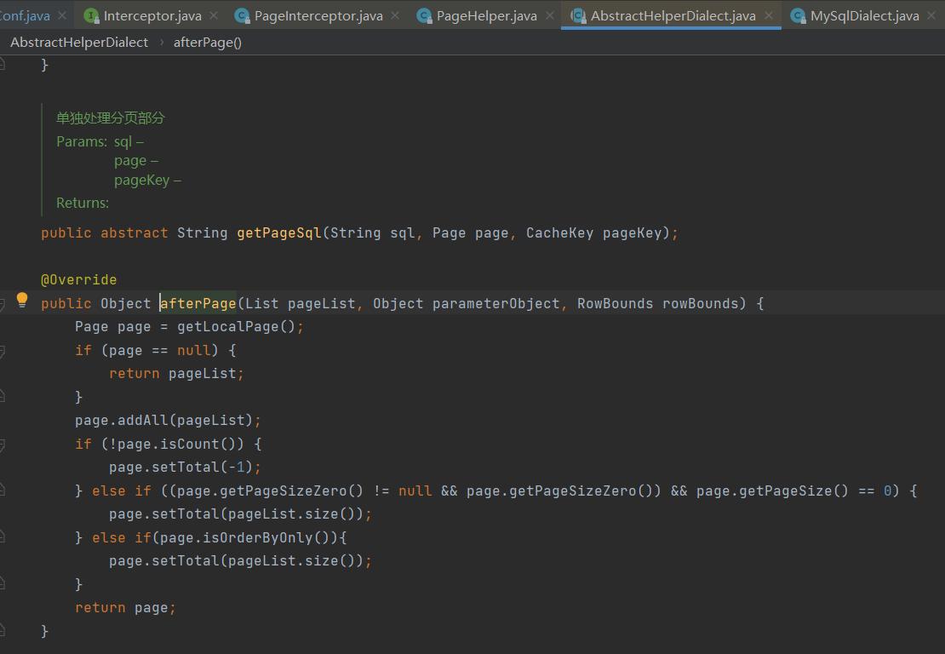This screenshot has height=654, width=945.
Task: Close the PageHelper.java tab
Action: [x=549, y=15]
